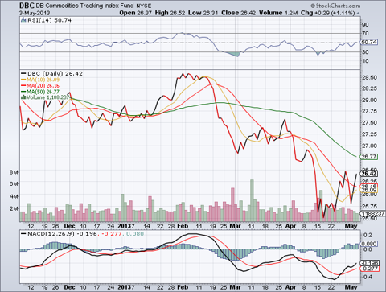Click 2013 on the price chart date axis
The height and width of the screenshot is (292, 386).
[124, 226]
